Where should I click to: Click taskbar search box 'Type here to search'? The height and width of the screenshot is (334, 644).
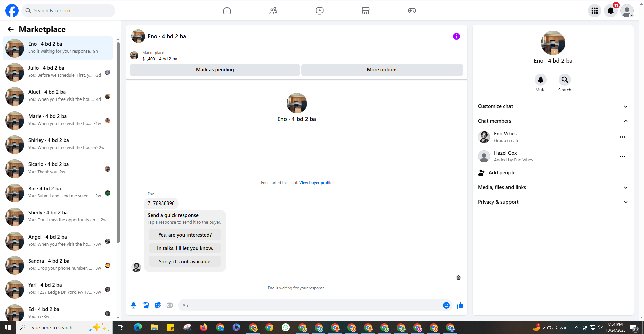pyautogui.click(x=64, y=327)
